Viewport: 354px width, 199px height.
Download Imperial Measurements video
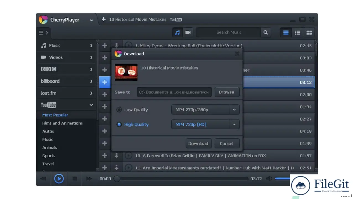(116, 168)
